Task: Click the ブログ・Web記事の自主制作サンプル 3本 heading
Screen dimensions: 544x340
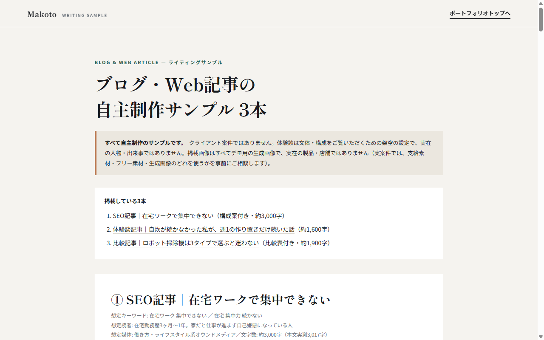Action: point(181,97)
